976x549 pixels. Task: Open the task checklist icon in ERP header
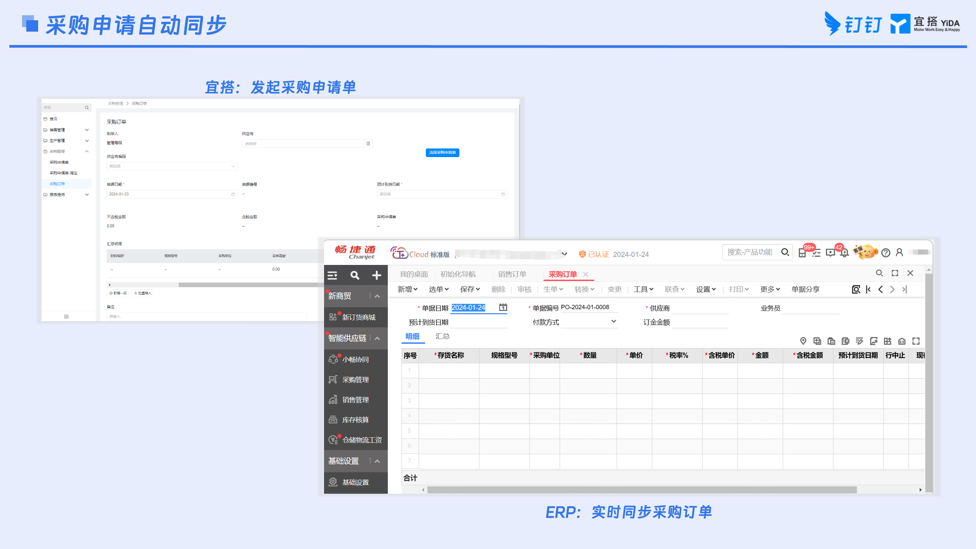tap(816, 253)
